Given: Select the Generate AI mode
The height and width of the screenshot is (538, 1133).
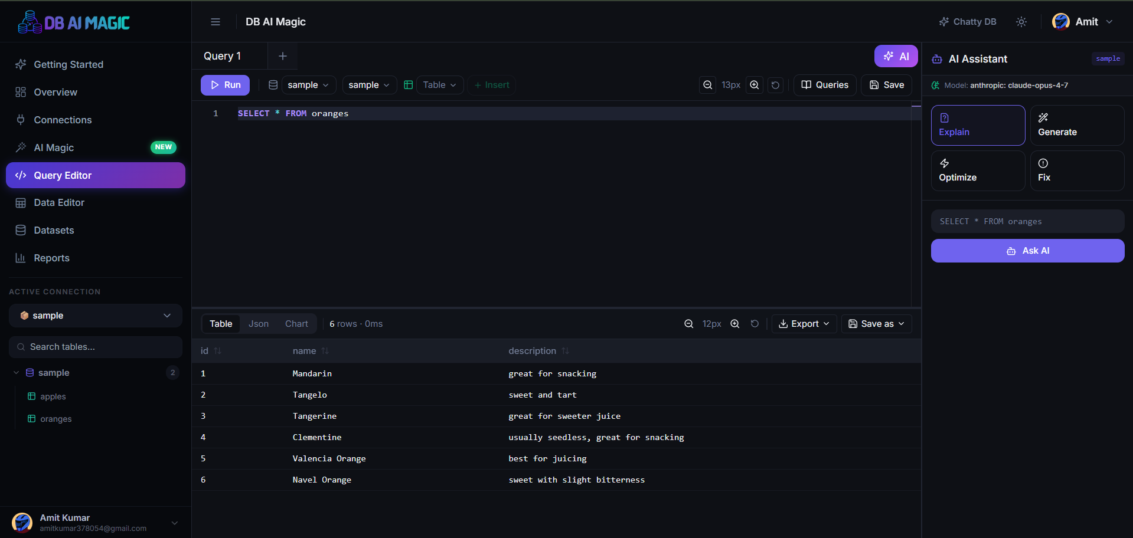Looking at the screenshot, I should pos(1077,125).
